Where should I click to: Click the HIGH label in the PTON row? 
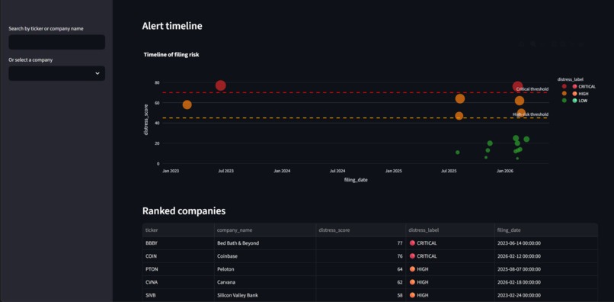tap(450, 269)
